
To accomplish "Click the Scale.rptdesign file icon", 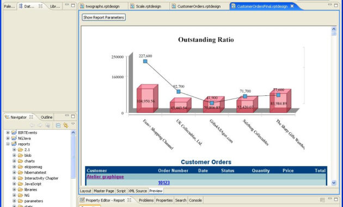I will pos(132,6).
